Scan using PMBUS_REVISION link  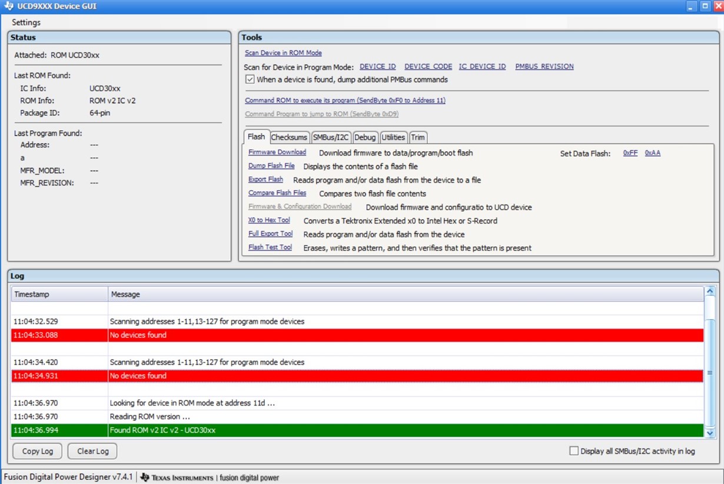point(544,67)
